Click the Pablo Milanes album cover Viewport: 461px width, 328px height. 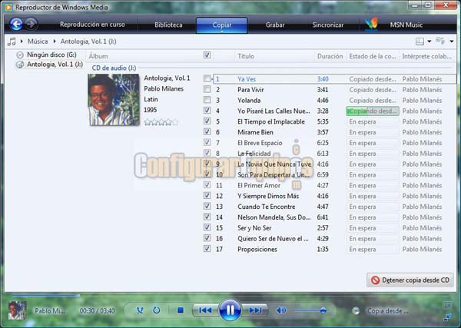click(114, 100)
